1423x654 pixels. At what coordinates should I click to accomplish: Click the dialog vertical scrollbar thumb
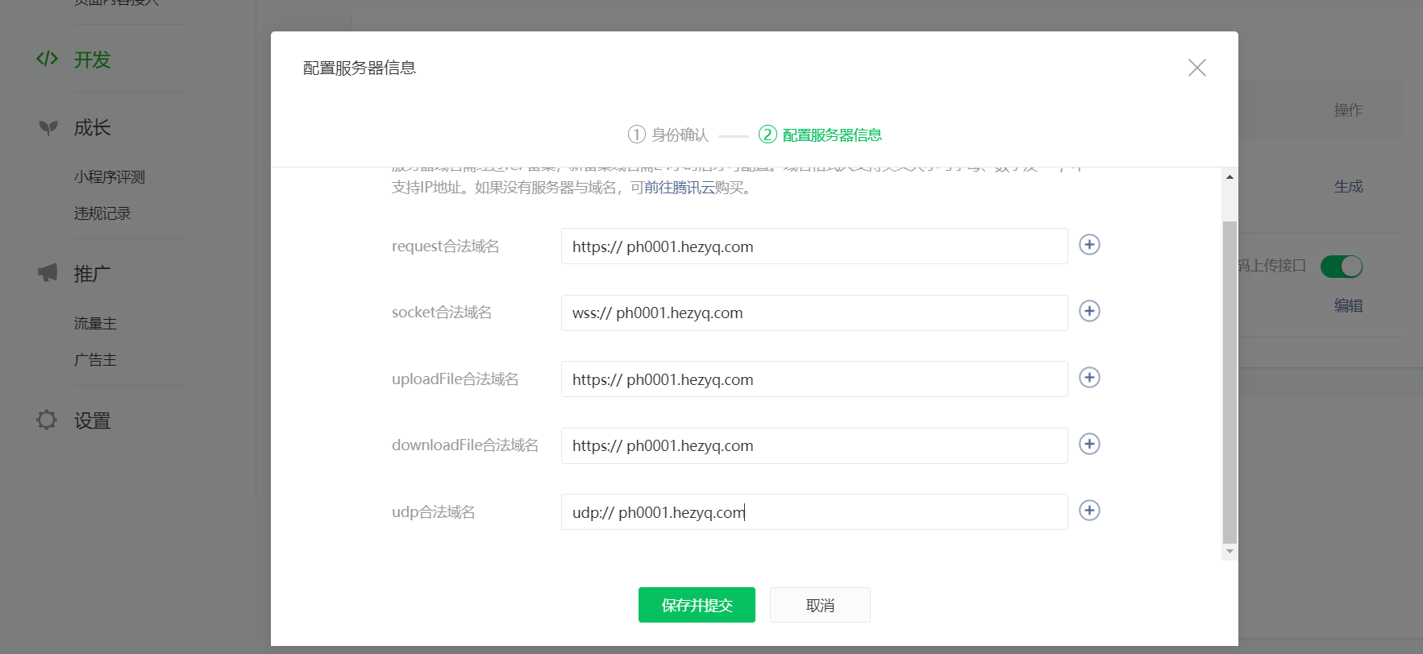(x=1230, y=383)
